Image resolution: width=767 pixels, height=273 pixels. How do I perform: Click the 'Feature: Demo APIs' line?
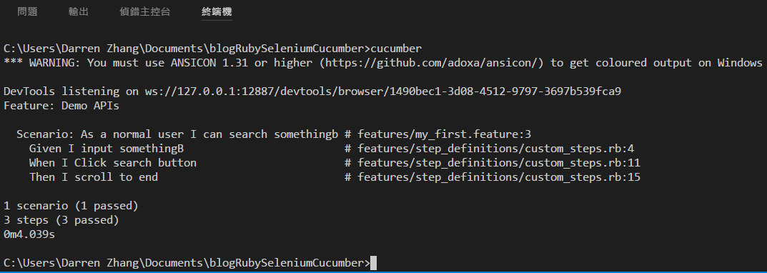point(61,106)
